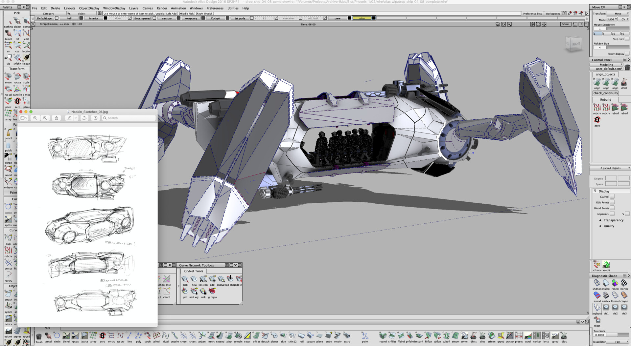The image size is (631, 346).
Task: Check the Proxy display checkbox
Action: coord(627,53)
